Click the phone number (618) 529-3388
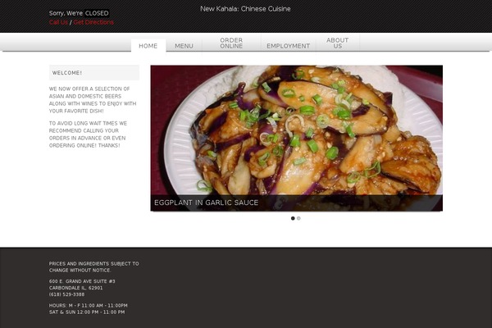 (x=66, y=294)
